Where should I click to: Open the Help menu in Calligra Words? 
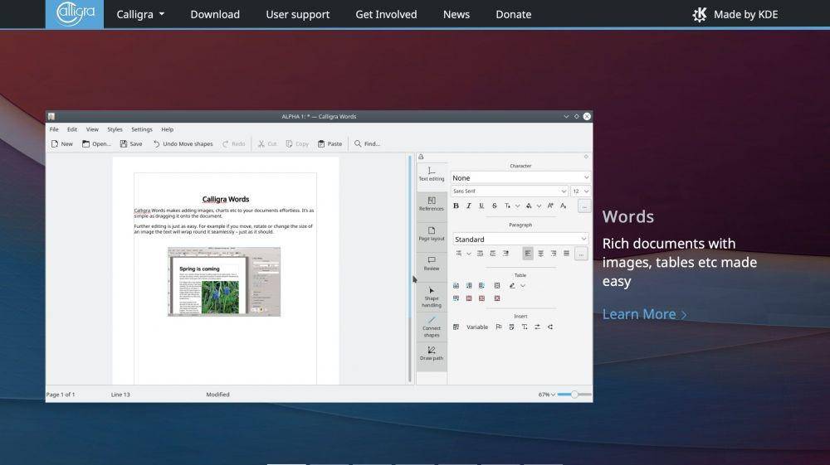[x=168, y=129]
